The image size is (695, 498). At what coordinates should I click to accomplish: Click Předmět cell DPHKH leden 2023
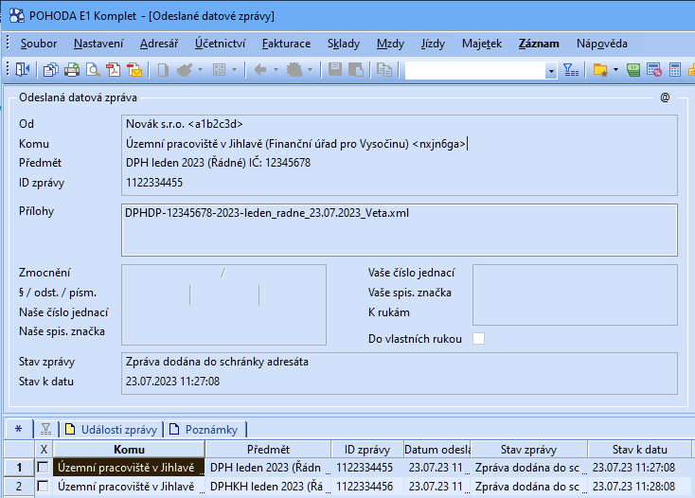pos(268,486)
